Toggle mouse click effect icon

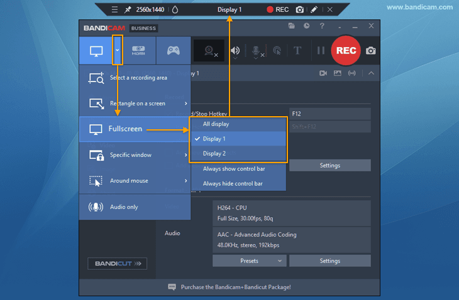pos(277,51)
